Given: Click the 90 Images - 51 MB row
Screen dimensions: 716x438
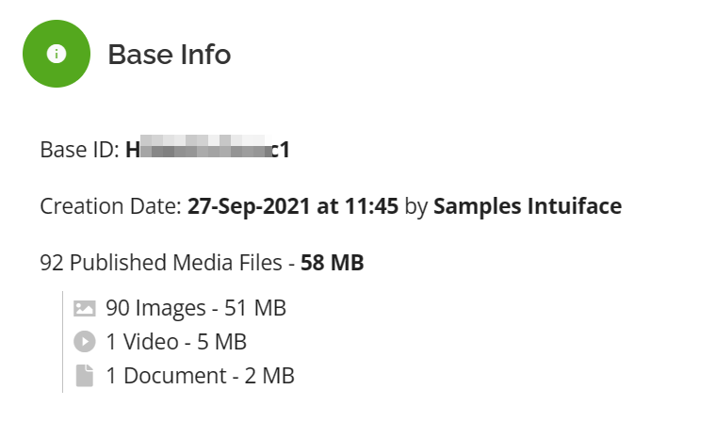Looking at the screenshot, I should pos(180,308).
